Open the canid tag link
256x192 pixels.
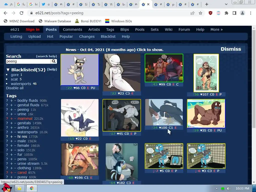coord(22,172)
